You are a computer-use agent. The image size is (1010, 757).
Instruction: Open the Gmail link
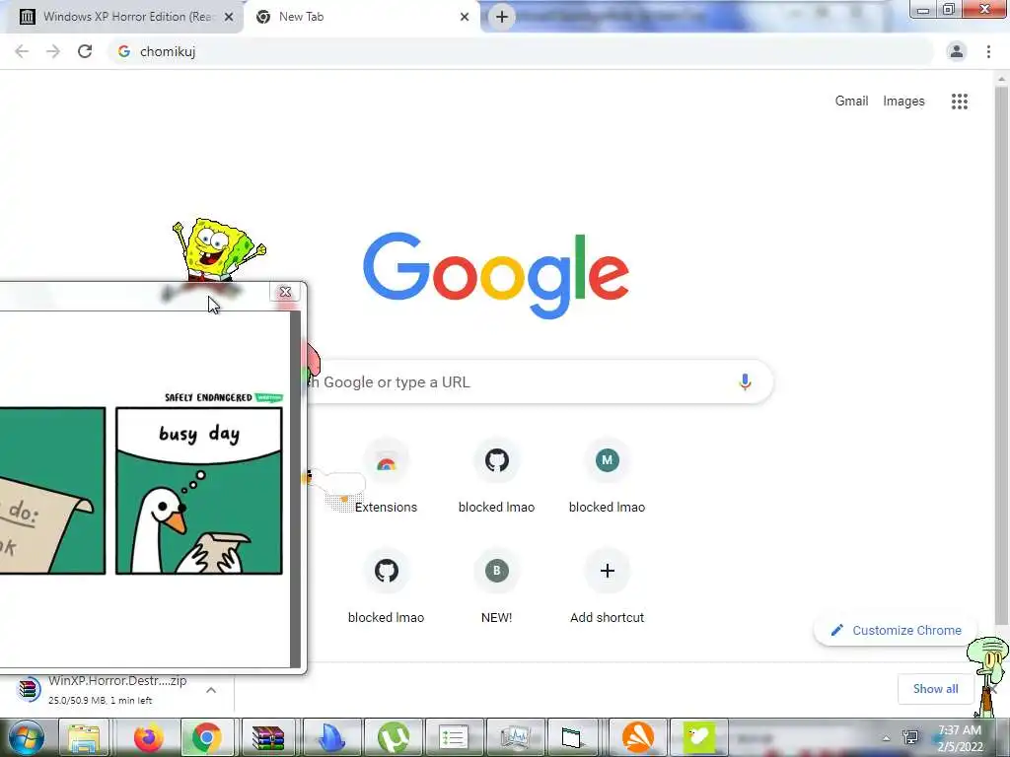851,102
